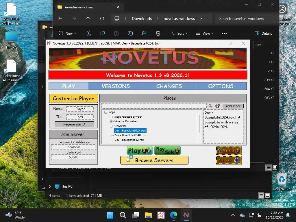Switch to the PLAY tab
Image resolution: width=296 pixels, height=222 pixels.
click(69, 86)
